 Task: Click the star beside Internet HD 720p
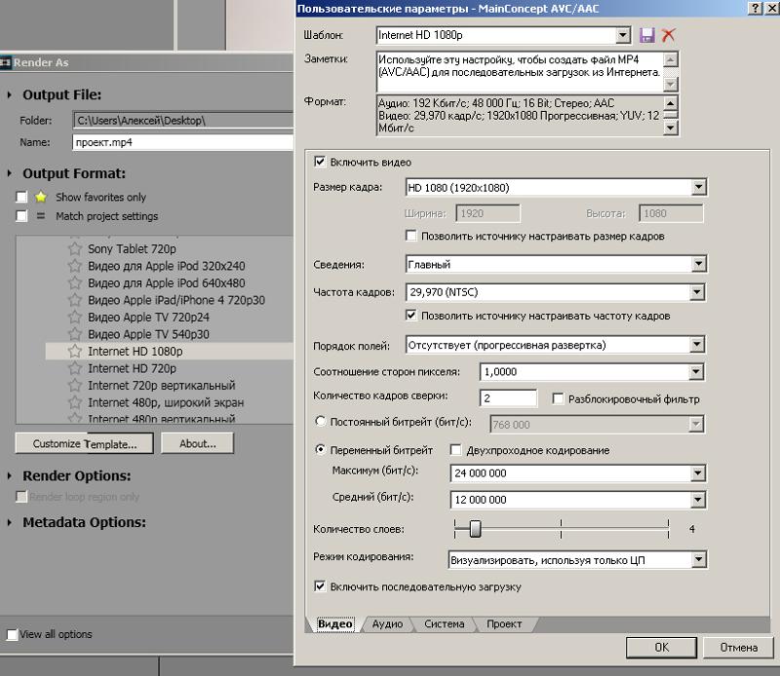(74, 368)
